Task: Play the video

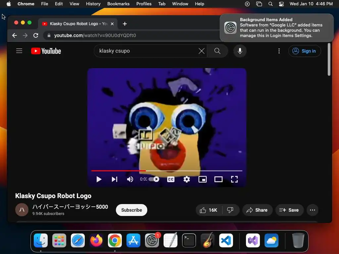Action: (99, 179)
